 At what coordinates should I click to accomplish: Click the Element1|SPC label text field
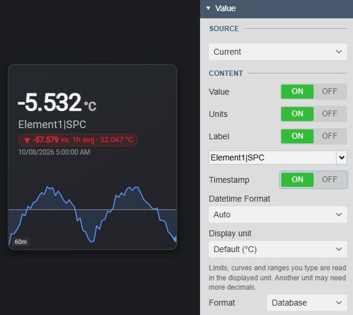pos(272,157)
